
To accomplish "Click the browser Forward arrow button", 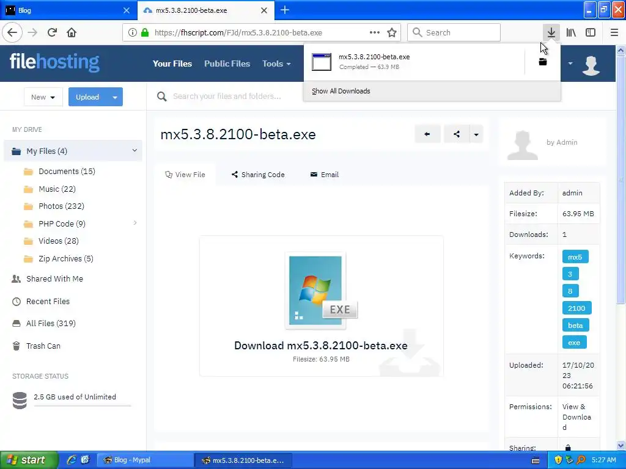I will pyautogui.click(x=32, y=32).
